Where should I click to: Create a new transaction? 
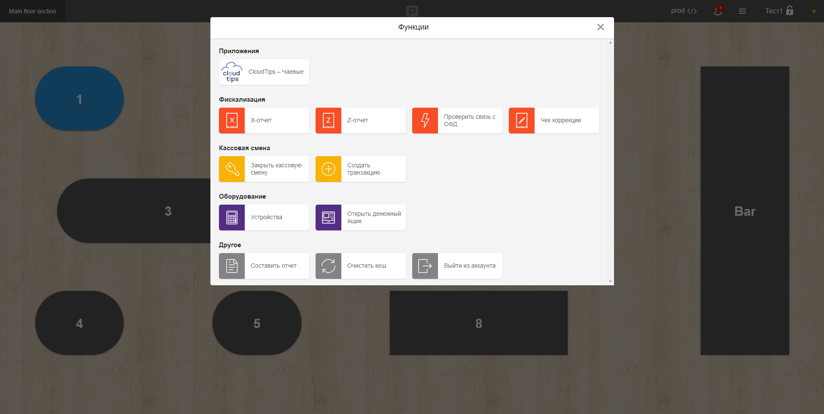pos(360,169)
